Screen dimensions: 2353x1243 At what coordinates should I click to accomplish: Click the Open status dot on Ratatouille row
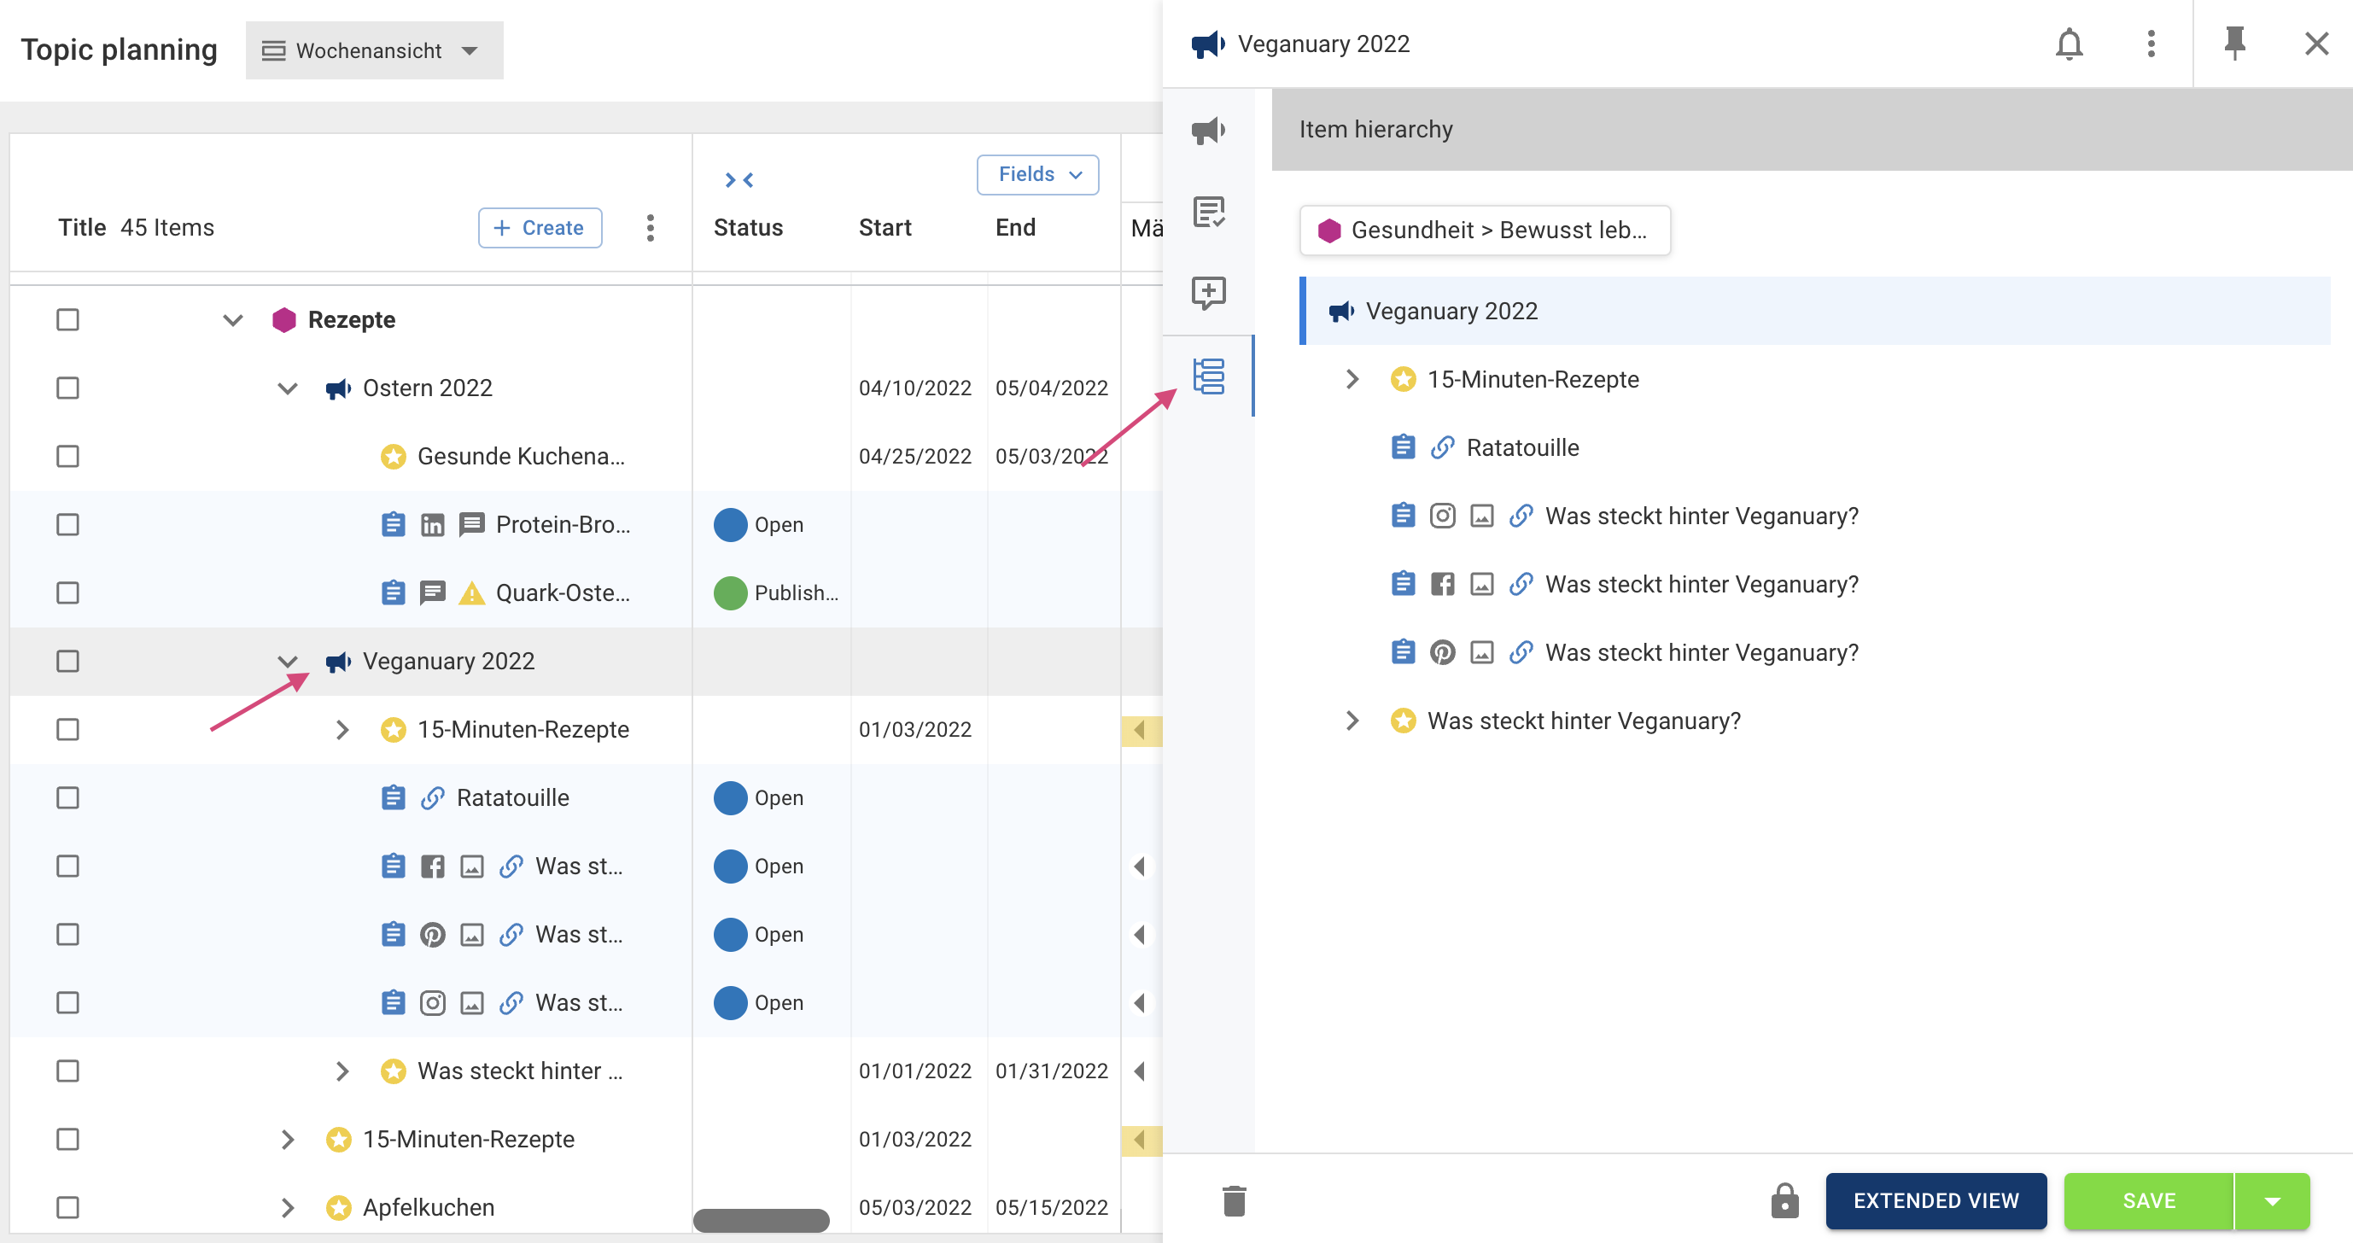pos(730,798)
